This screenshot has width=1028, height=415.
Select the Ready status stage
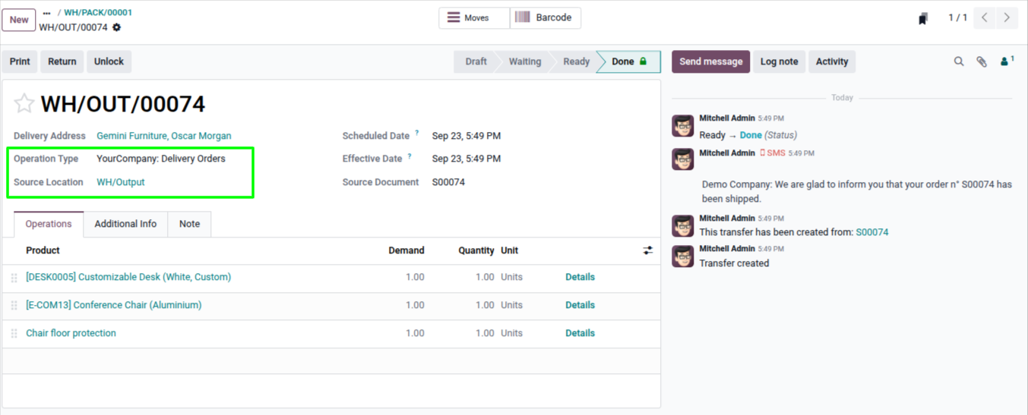click(x=576, y=61)
